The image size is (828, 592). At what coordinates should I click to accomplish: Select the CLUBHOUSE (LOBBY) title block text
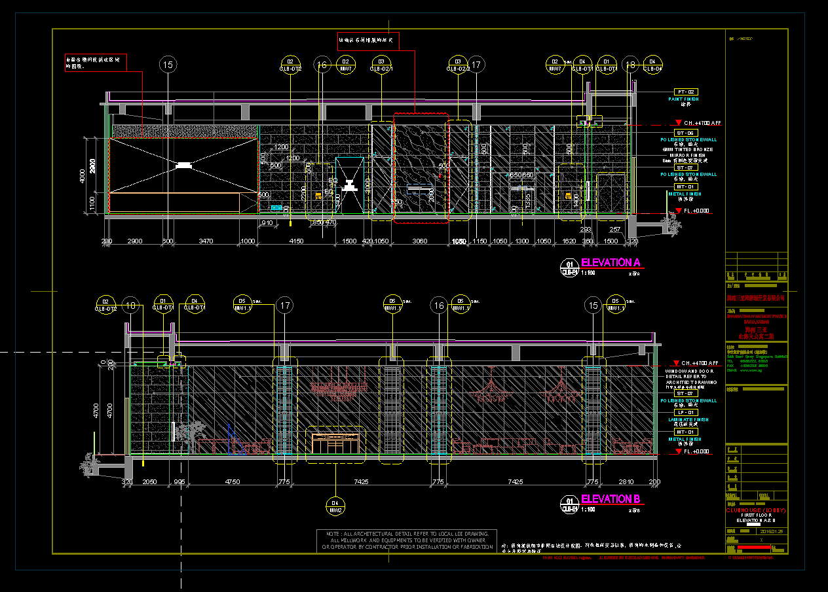756,510
